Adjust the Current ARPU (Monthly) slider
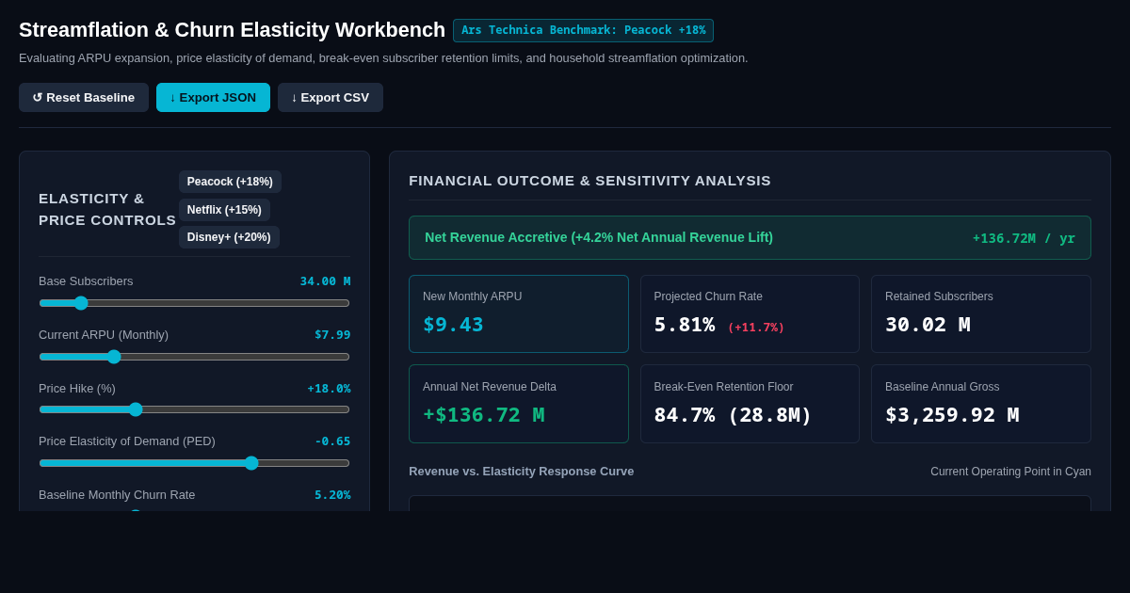Viewport: 1130px width, 593px height. 194,357
